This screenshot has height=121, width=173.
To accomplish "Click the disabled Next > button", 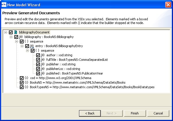I will point(112,113).
